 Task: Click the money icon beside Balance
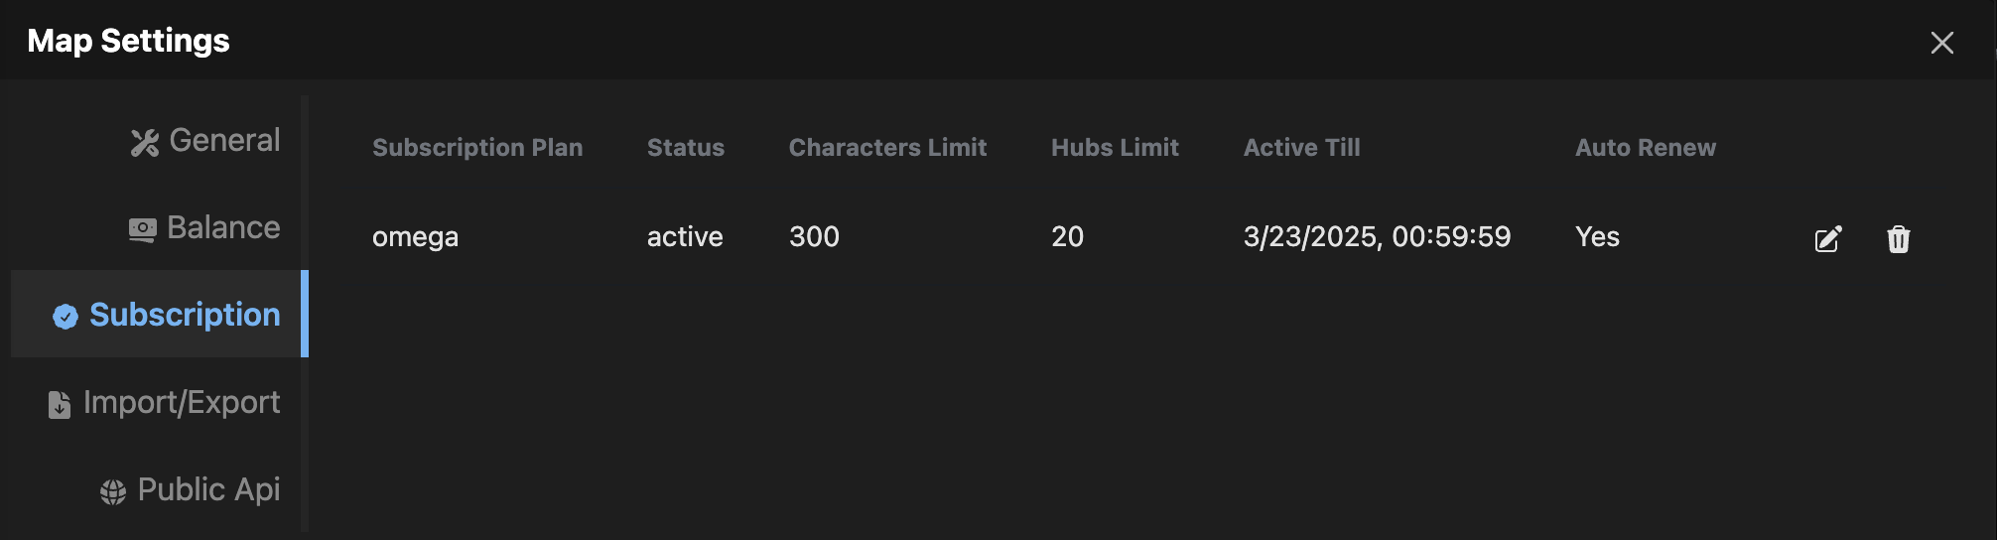point(143,230)
